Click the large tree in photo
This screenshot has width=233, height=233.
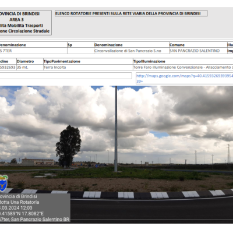(x=68, y=146)
